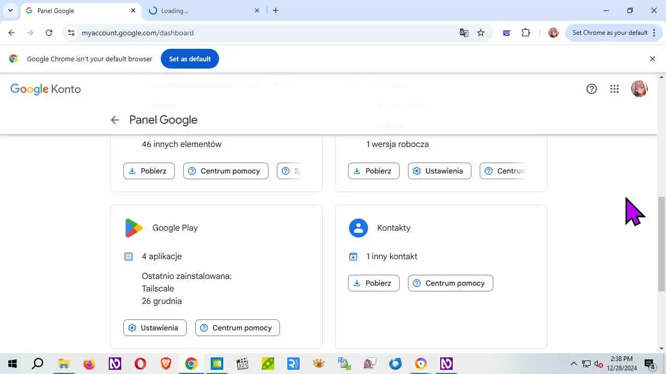
Task: Open the tab search dropdown arrow
Action: coord(10,10)
